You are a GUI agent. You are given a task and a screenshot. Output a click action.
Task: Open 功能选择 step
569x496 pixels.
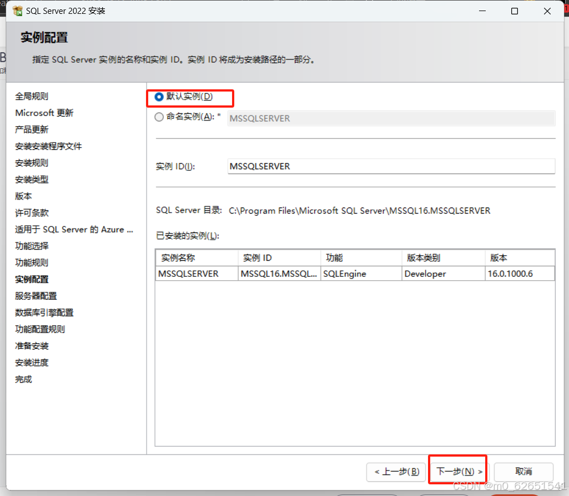click(32, 246)
